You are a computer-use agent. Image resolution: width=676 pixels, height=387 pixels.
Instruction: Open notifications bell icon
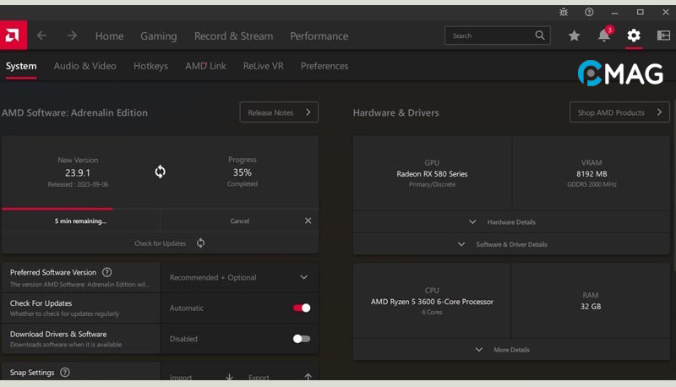coord(603,35)
